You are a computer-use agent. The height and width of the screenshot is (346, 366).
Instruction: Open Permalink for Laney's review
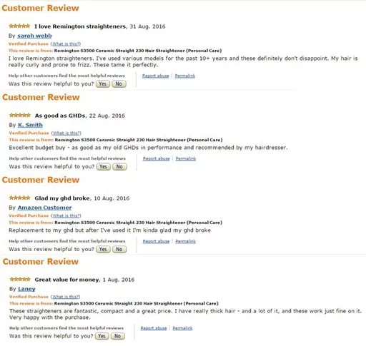coord(182,328)
